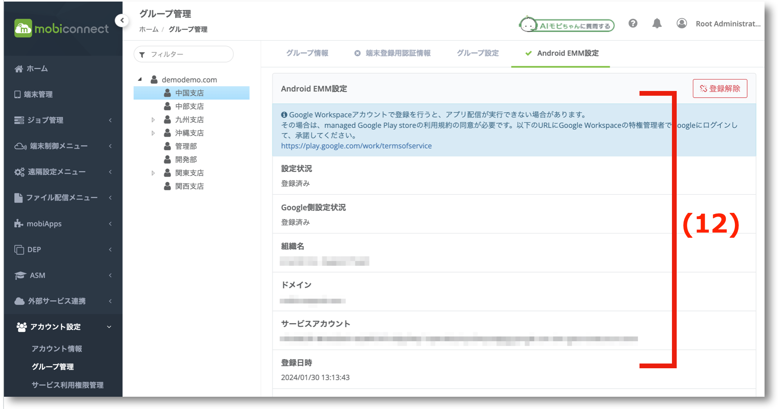The image size is (778, 409).
Task: Click the フィルター search field
Action: (183, 54)
